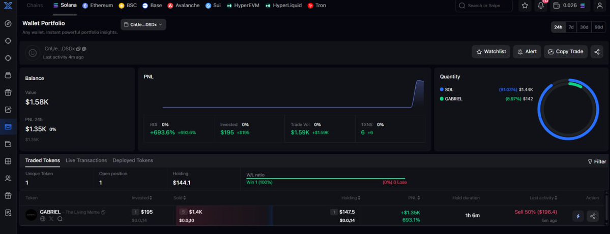Copy the CnUe...DSDx address via copy icon
The height and width of the screenshot is (234, 610).
tap(78, 49)
